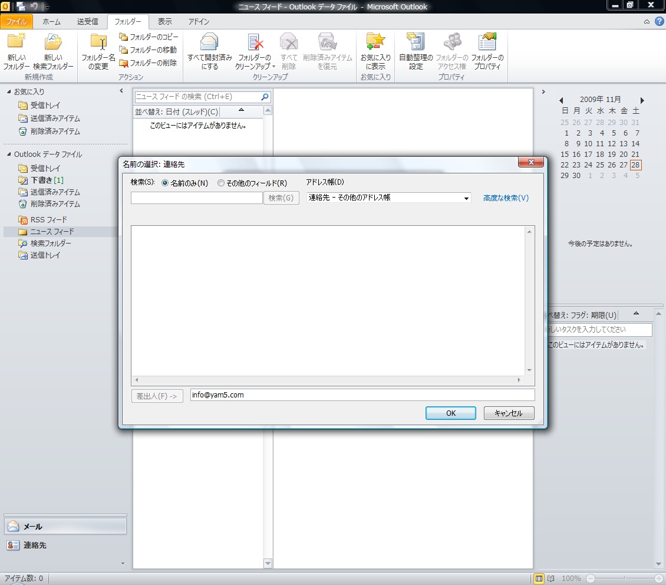Confirm dialog with OK button
This screenshot has height=585, width=666.
pos(451,413)
